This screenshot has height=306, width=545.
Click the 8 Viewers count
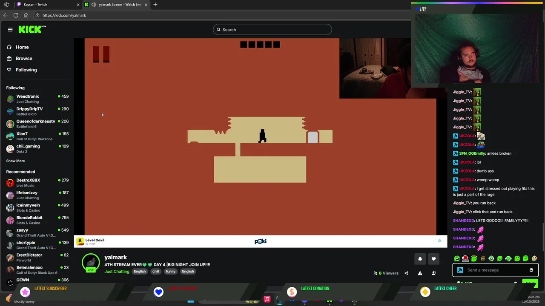[x=386, y=273]
